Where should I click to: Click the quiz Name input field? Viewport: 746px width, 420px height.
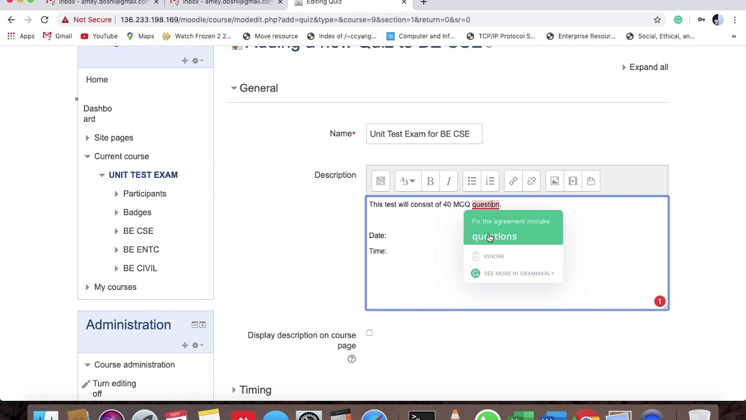click(424, 134)
